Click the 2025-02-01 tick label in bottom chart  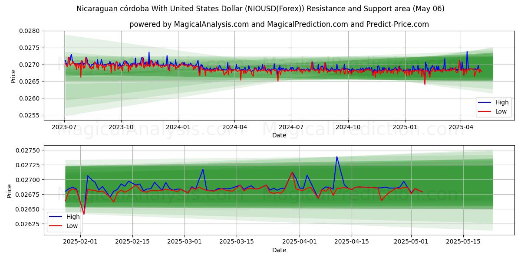[x=81, y=242]
